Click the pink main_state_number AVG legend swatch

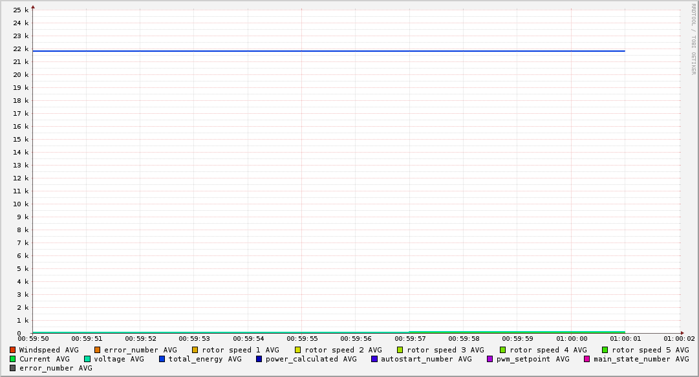click(x=587, y=359)
